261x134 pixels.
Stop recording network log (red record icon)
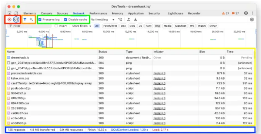pyautogui.click(x=10, y=20)
